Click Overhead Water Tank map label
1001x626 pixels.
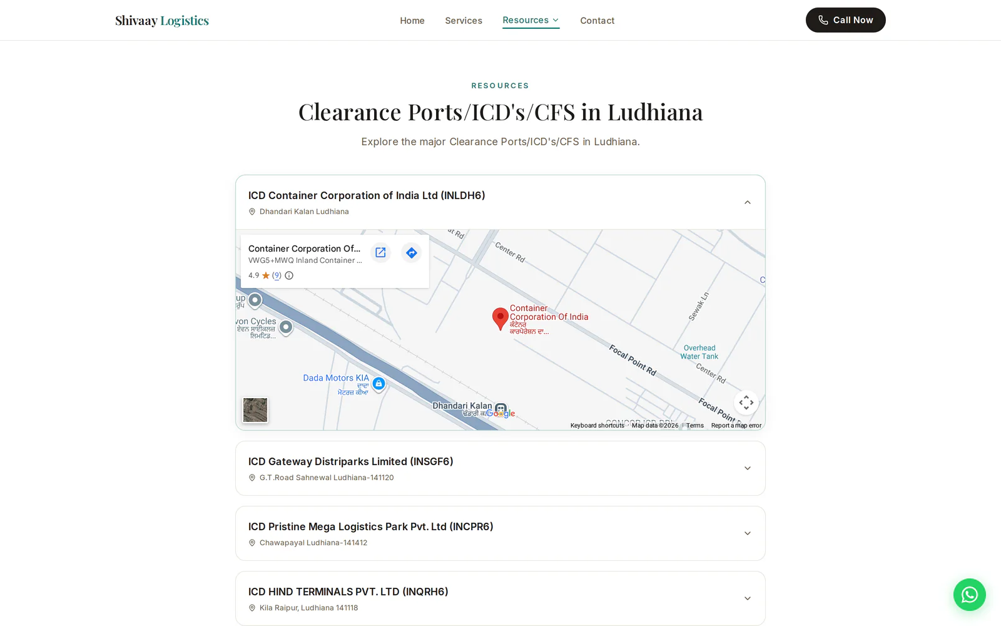699,352
